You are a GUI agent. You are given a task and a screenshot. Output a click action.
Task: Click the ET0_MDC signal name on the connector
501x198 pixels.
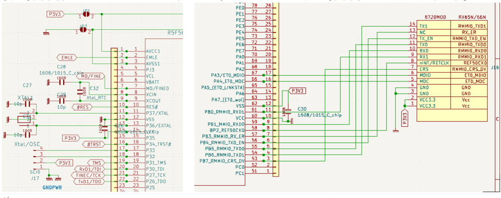pos(476,81)
